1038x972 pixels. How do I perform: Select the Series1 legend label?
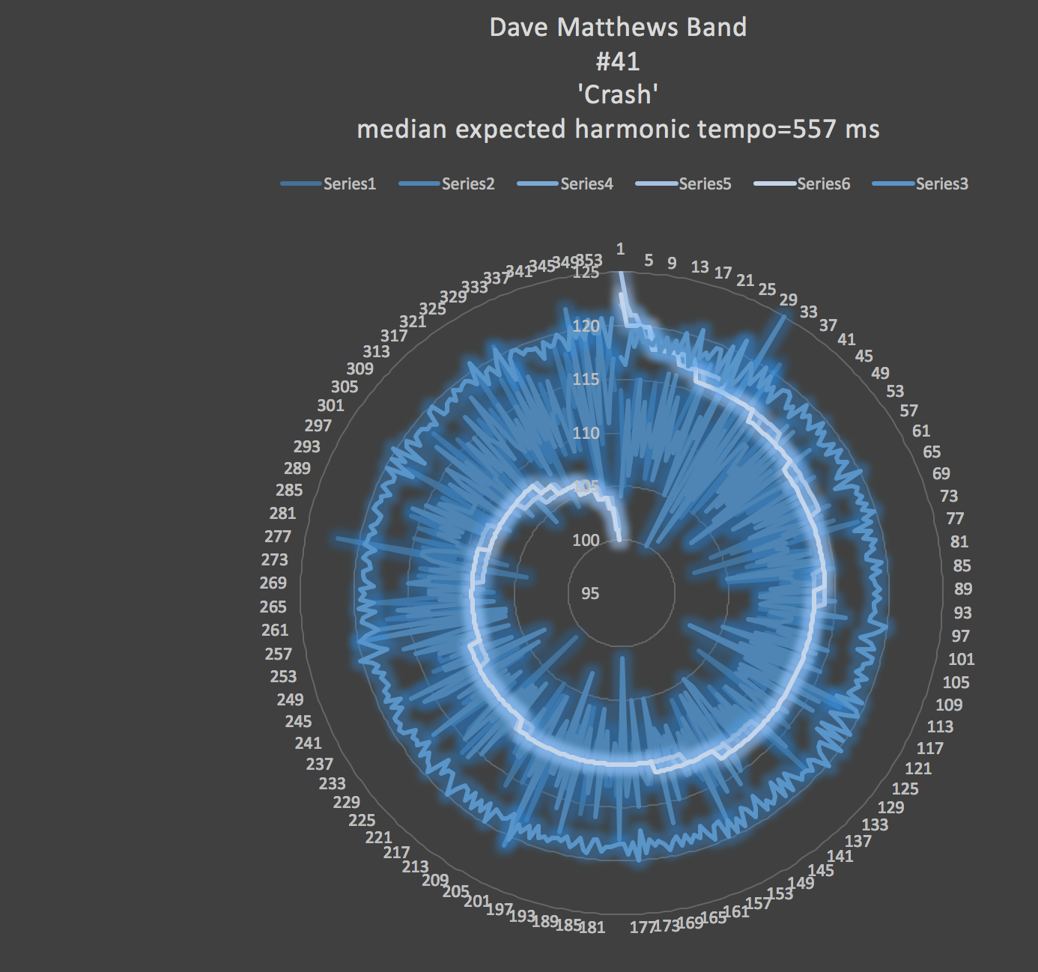coord(349,184)
